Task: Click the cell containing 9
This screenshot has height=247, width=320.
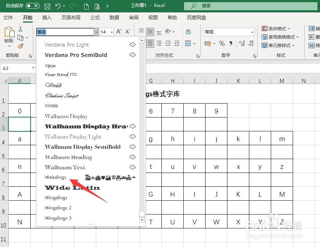Action: [216, 111]
